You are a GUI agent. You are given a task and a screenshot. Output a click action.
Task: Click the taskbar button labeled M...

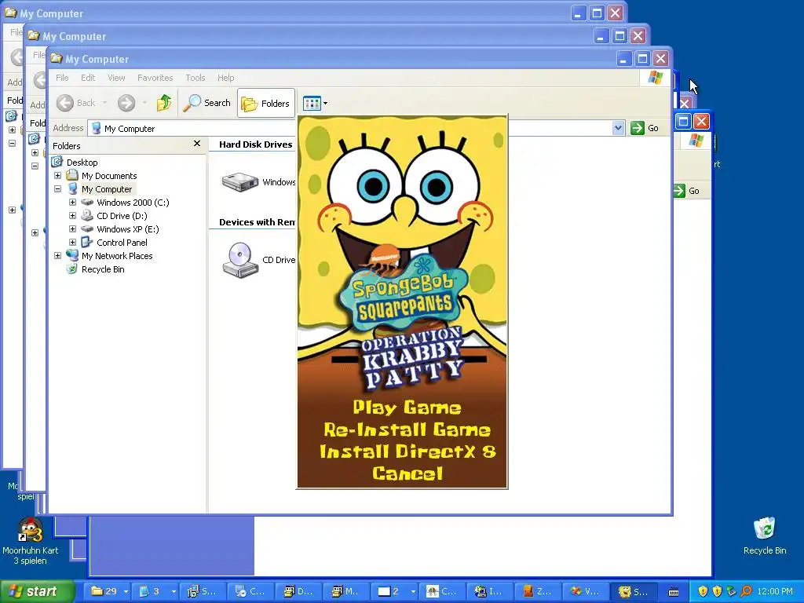point(345,592)
